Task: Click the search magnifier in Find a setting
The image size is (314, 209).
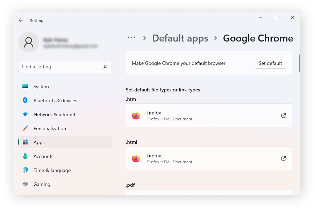Action: coord(105,66)
